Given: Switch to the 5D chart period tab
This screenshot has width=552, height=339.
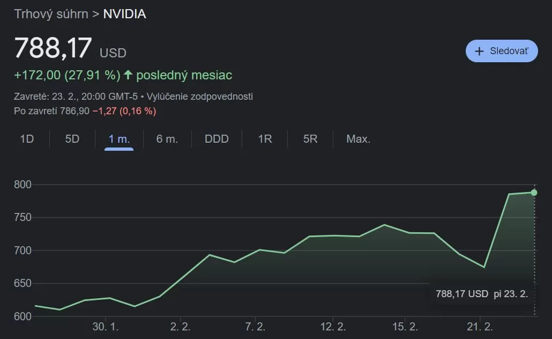Looking at the screenshot, I should pos(71,138).
